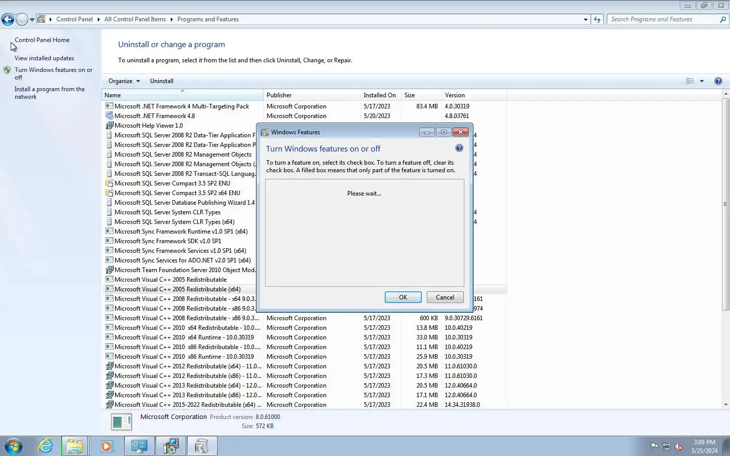
Task: Click the change view icon
Action: (x=690, y=81)
